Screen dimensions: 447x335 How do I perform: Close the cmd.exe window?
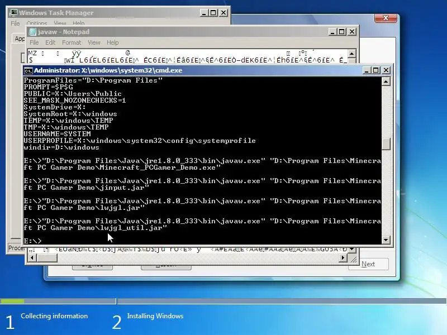tap(386, 70)
